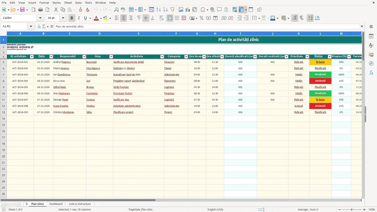Toggle Bold formatting
Screen dimensions: 377x212
[x=72, y=18]
